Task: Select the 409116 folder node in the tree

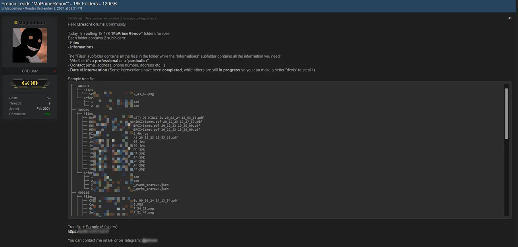Action: coord(83,193)
